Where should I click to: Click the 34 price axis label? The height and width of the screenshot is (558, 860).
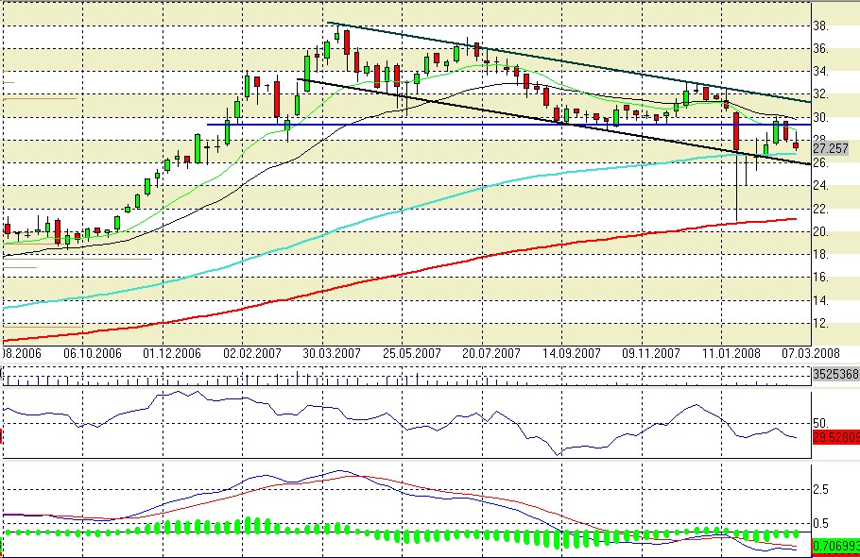[x=820, y=72]
